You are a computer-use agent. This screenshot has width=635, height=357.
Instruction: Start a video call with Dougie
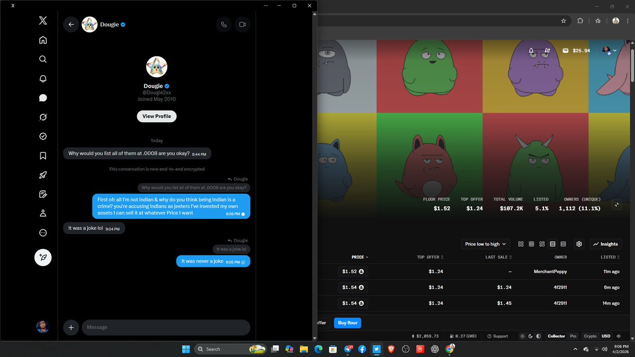pos(242,24)
